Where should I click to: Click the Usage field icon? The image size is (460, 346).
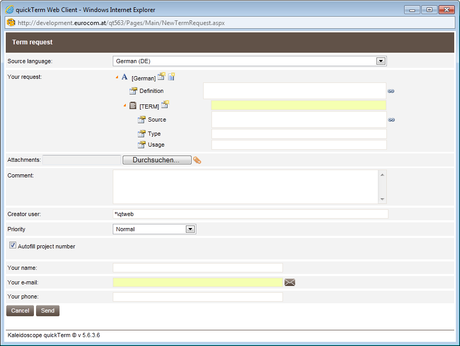coord(141,145)
